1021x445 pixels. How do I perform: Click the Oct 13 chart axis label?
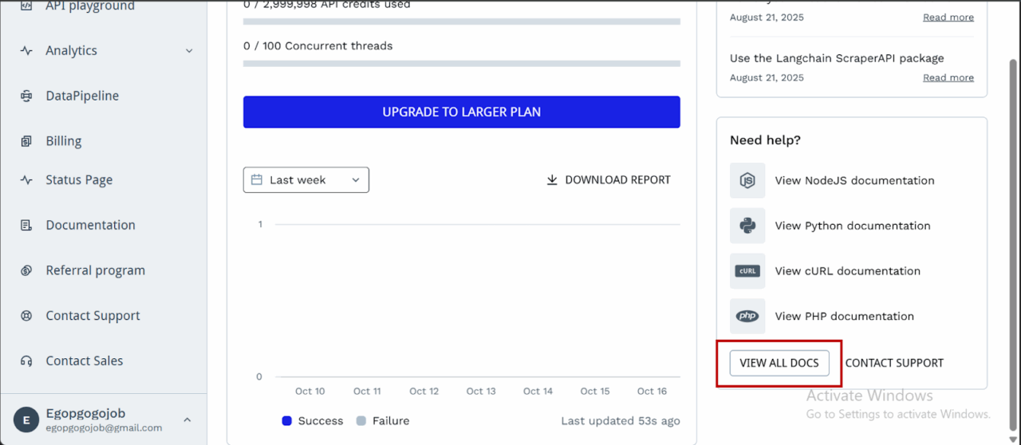point(481,392)
